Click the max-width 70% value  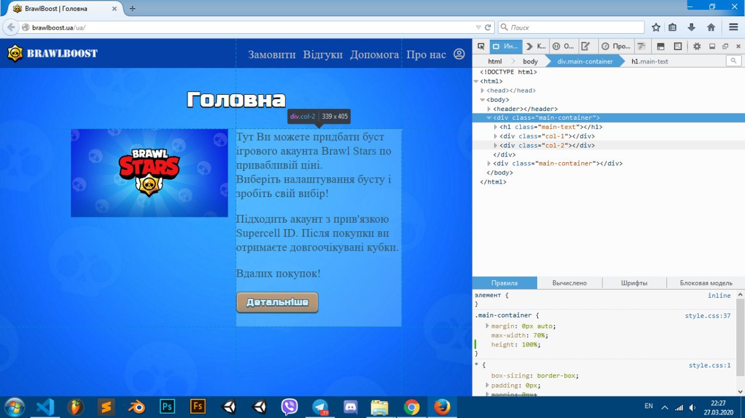tap(538, 335)
